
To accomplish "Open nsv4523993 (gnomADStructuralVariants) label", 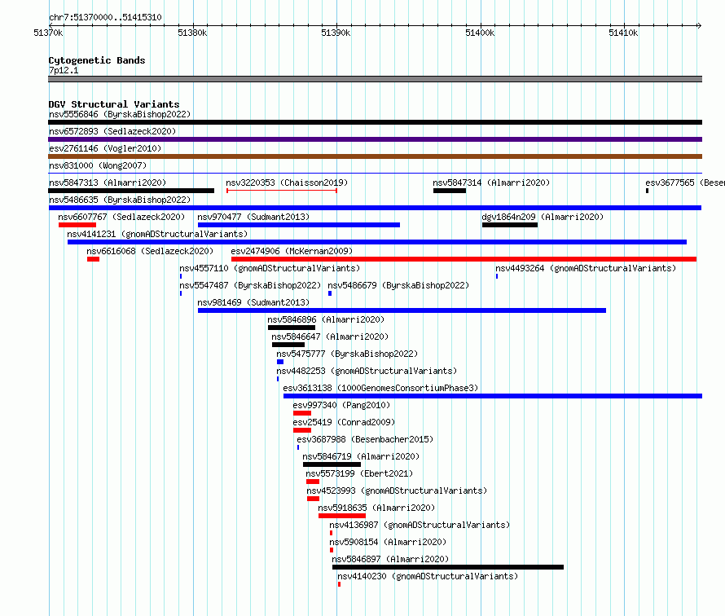I will (397, 491).
